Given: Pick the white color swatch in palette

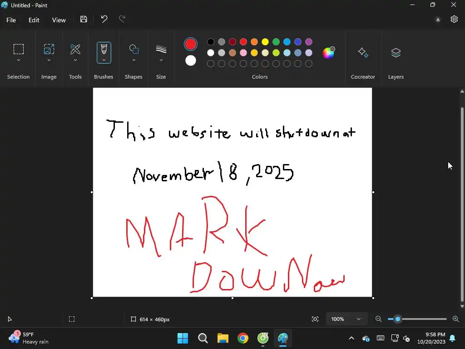Looking at the screenshot, I should [x=211, y=53].
